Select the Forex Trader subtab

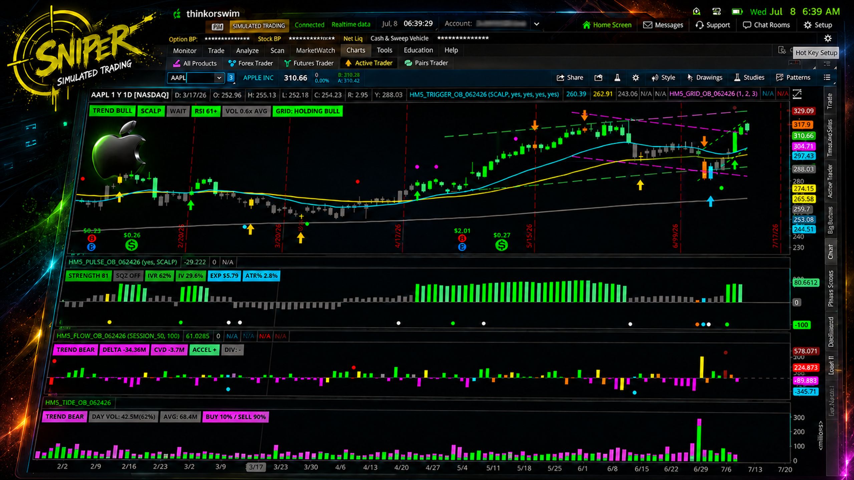(250, 63)
